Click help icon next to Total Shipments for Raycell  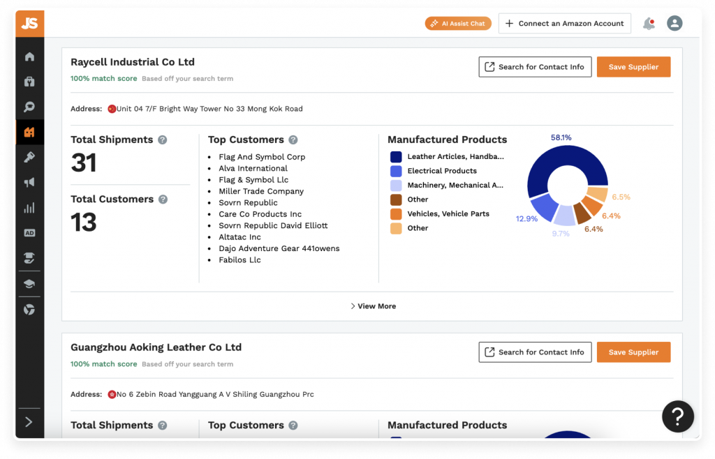[x=163, y=140]
